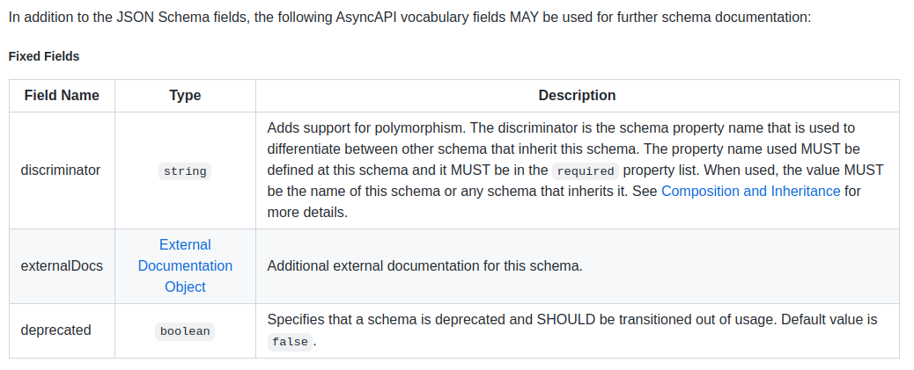The height and width of the screenshot is (370, 914).
Task: Click the Field Name column header
Action: (62, 96)
